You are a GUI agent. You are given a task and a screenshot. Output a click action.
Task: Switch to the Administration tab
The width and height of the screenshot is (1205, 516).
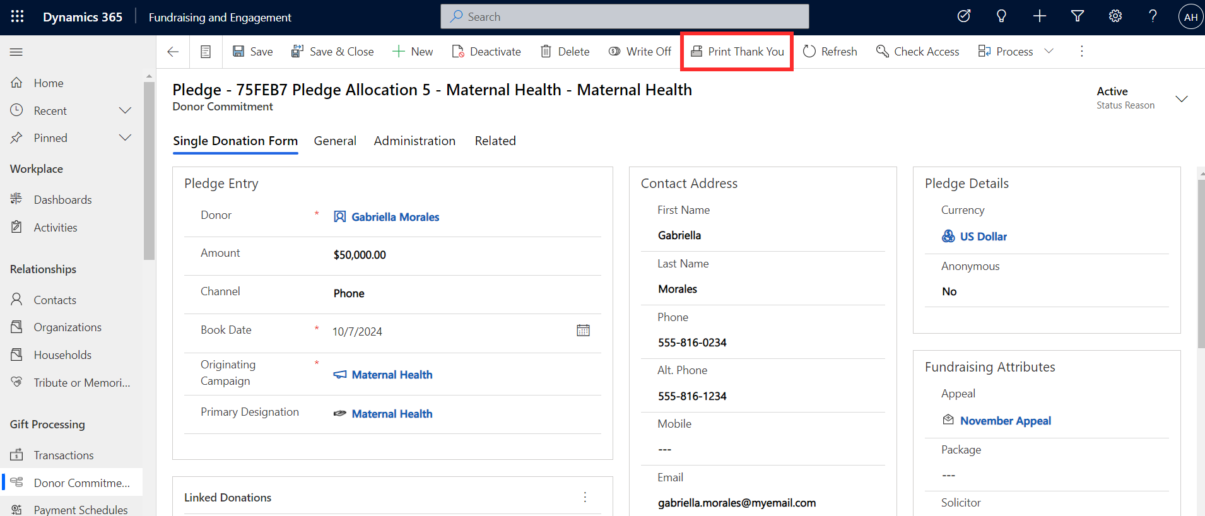pyautogui.click(x=414, y=141)
